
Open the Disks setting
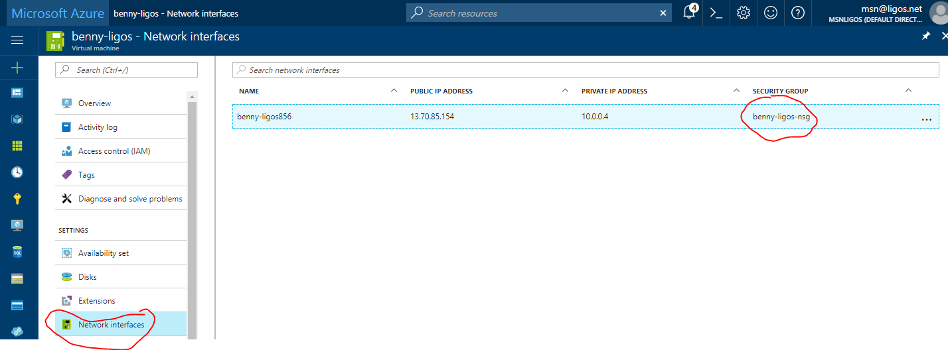(x=121, y=276)
